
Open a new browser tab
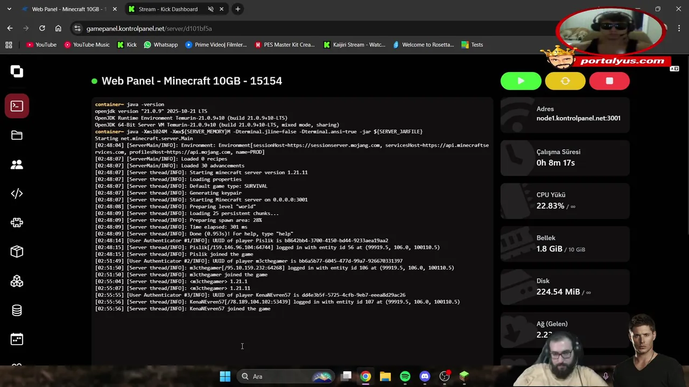237,9
